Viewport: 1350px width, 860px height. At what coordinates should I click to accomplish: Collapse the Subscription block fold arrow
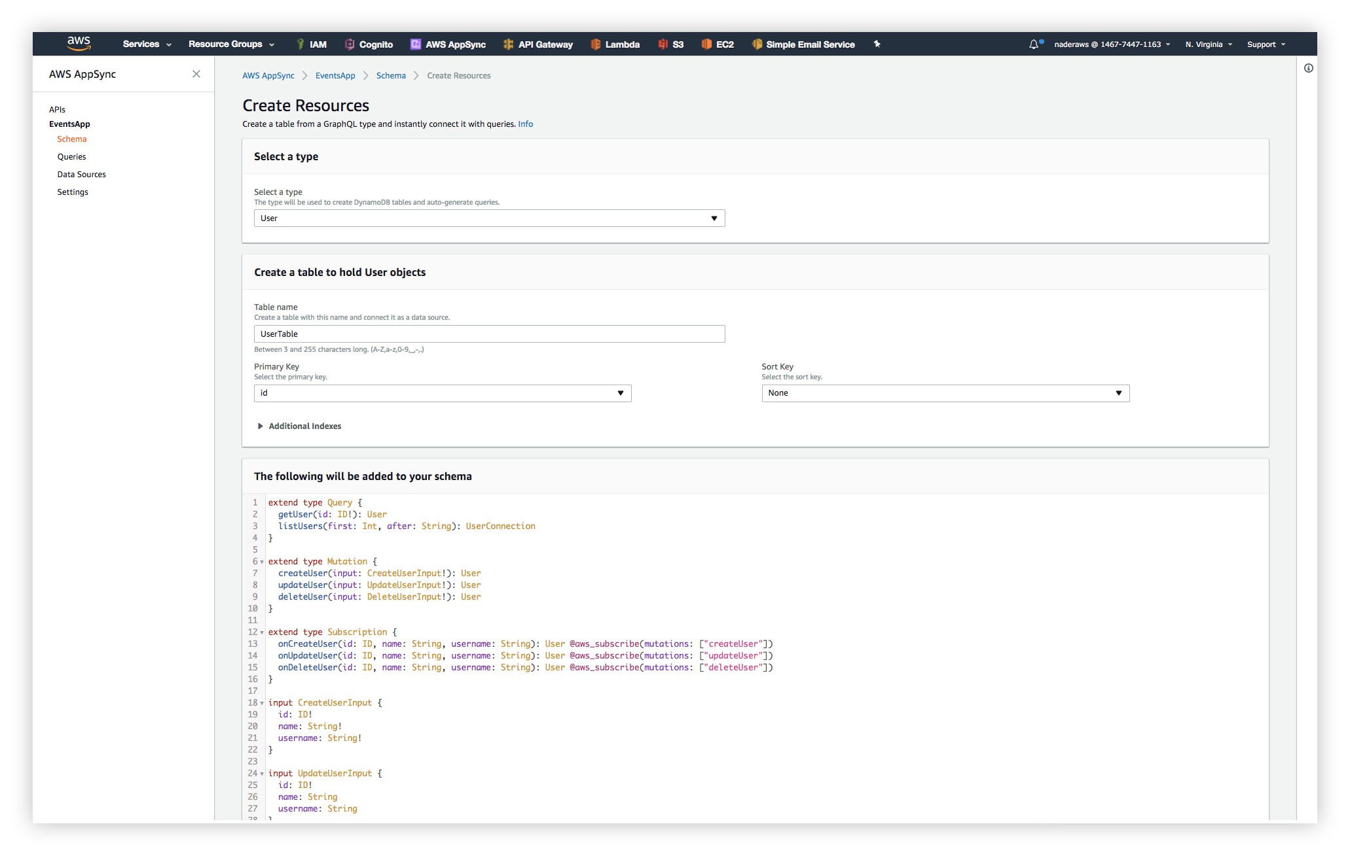click(262, 632)
